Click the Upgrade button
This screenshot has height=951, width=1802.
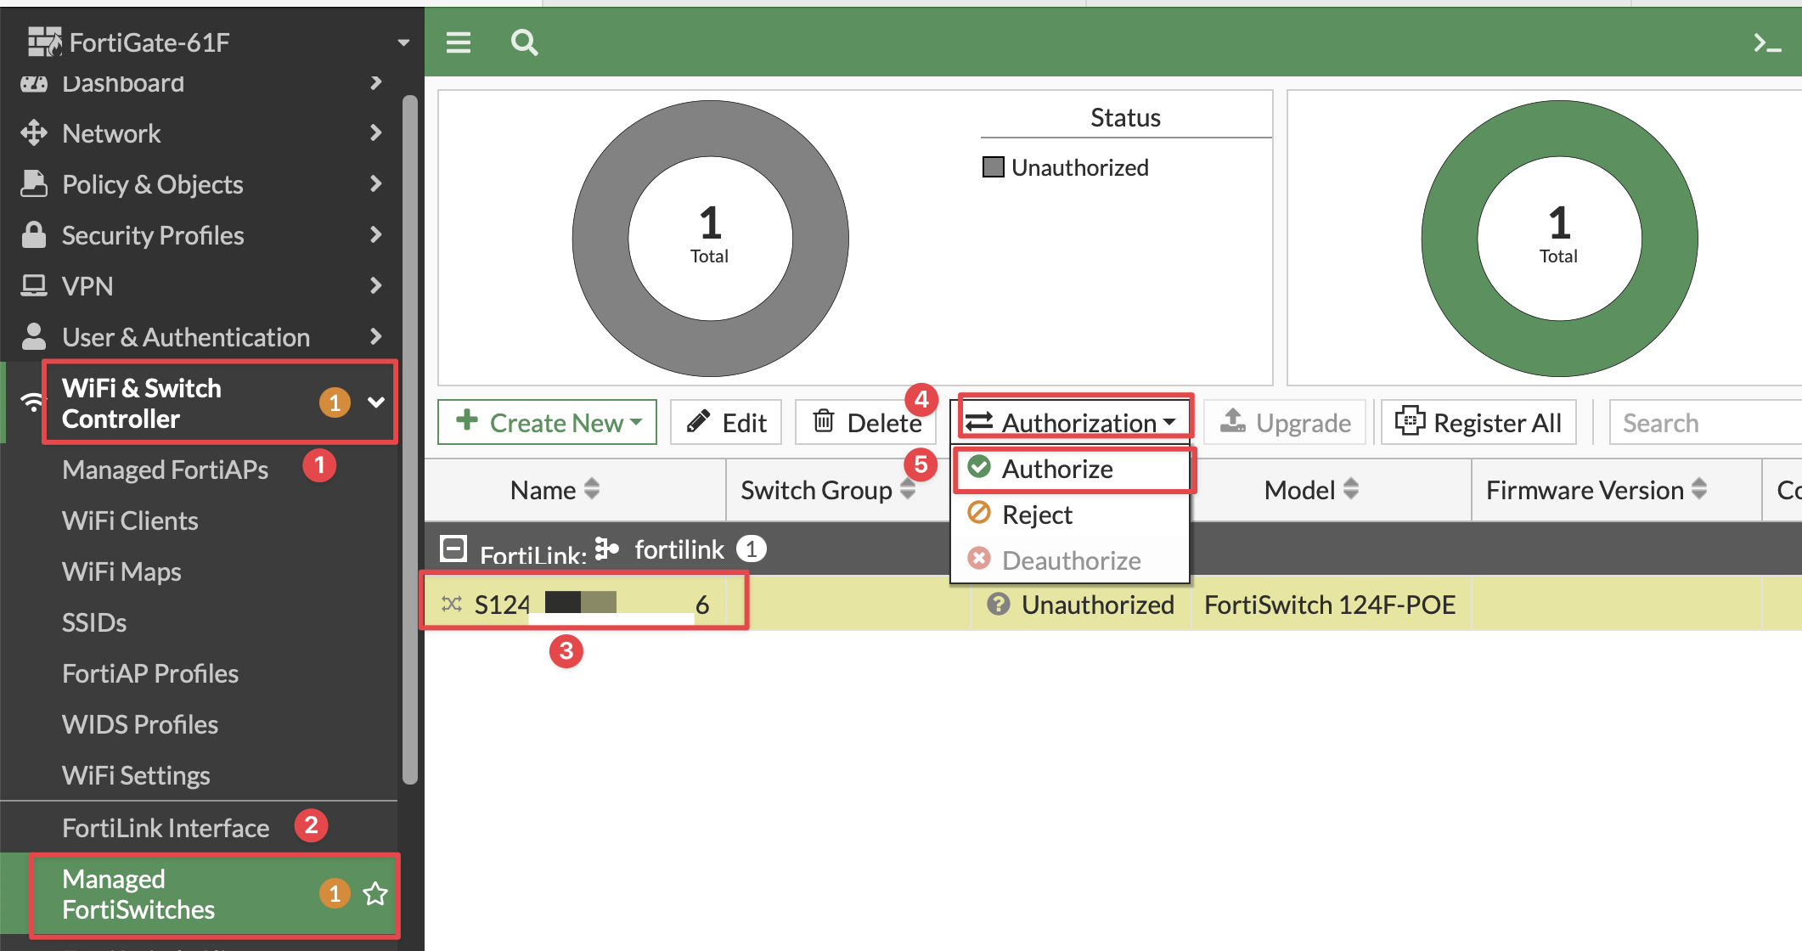coord(1285,422)
